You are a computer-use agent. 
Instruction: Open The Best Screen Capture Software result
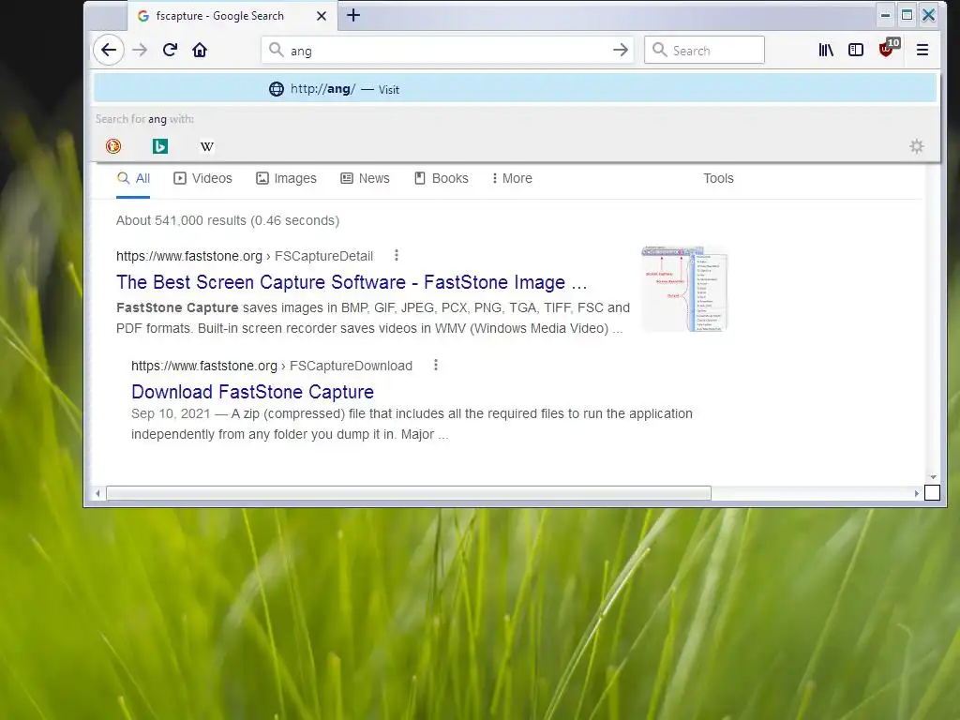tap(352, 282)
